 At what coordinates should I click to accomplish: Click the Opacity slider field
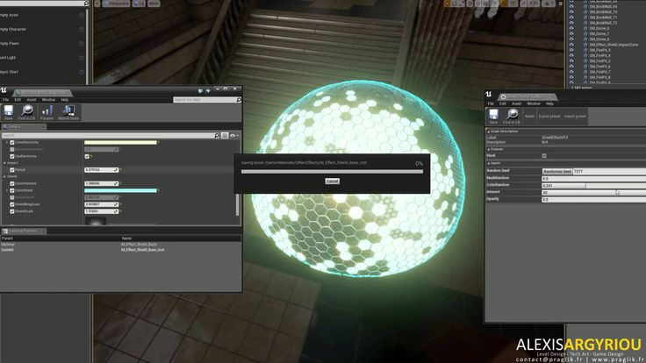click(593, 199)
